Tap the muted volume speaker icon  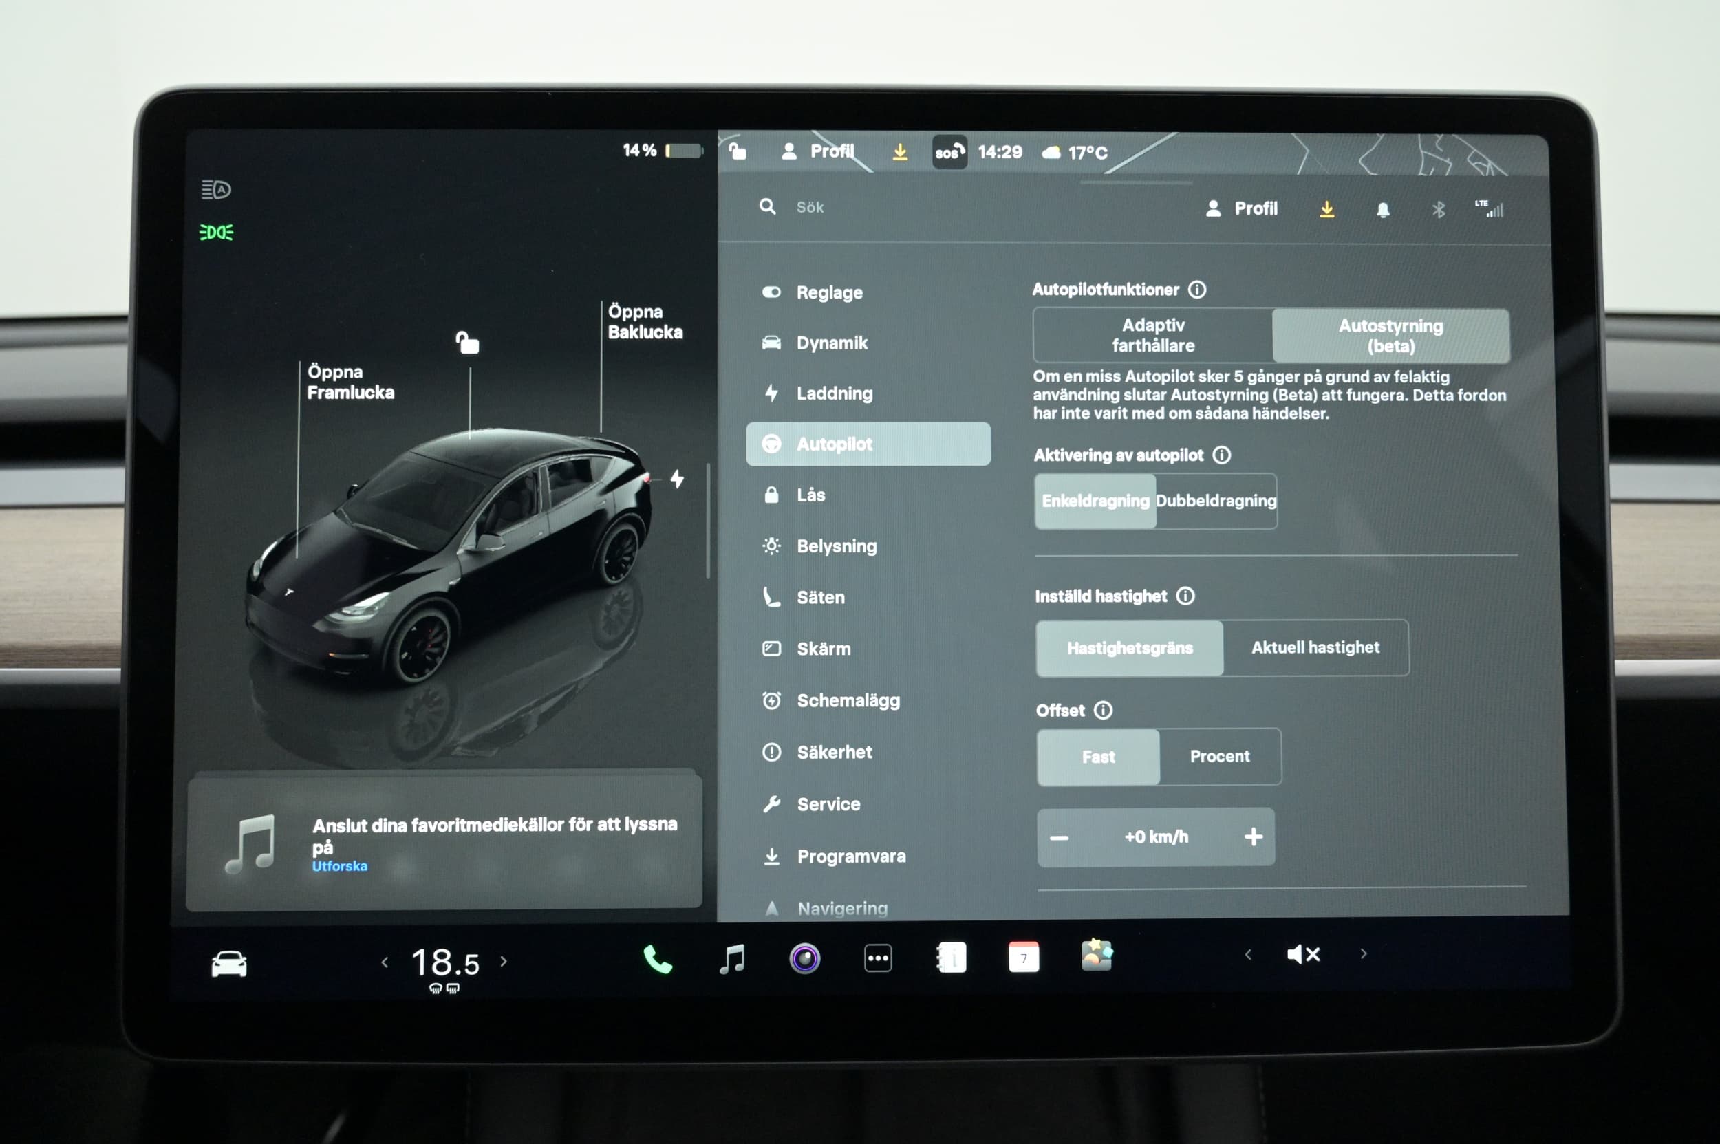1302,954
